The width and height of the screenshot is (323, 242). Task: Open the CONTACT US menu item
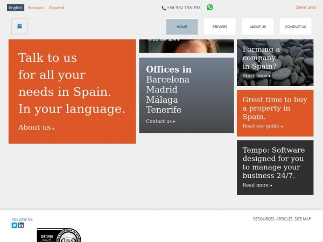tap(296, 27)
